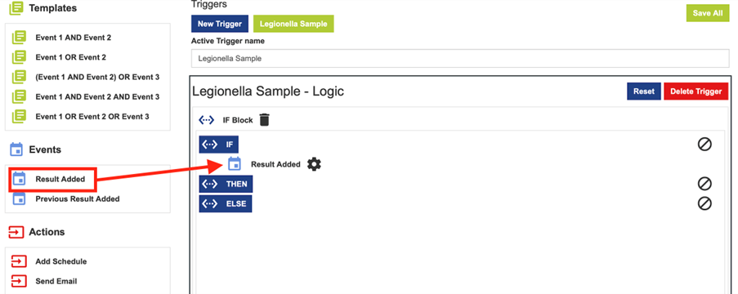This screenshot has height=294, width=738.
Task: Choose the Event 1 OR Event 2 template
Action: click(70, 57)
